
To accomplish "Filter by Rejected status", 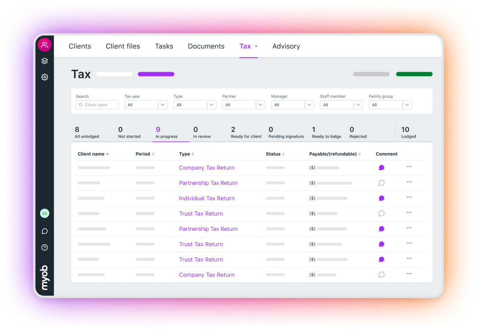I will click(x=358, y=133).
